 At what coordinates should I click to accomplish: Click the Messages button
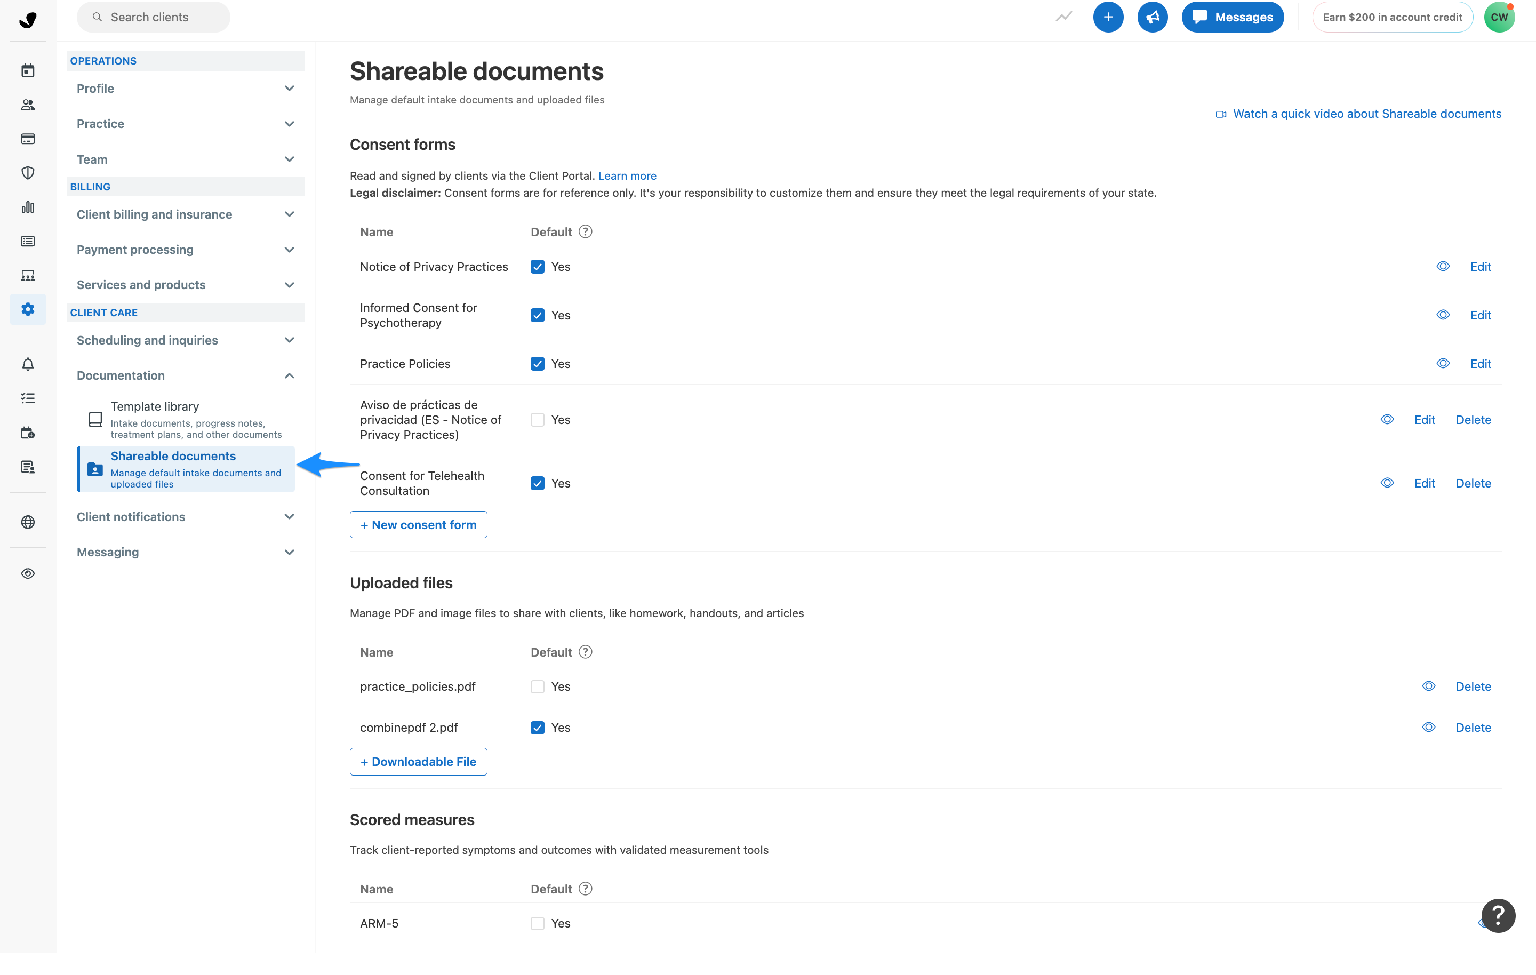point(1233,17)
